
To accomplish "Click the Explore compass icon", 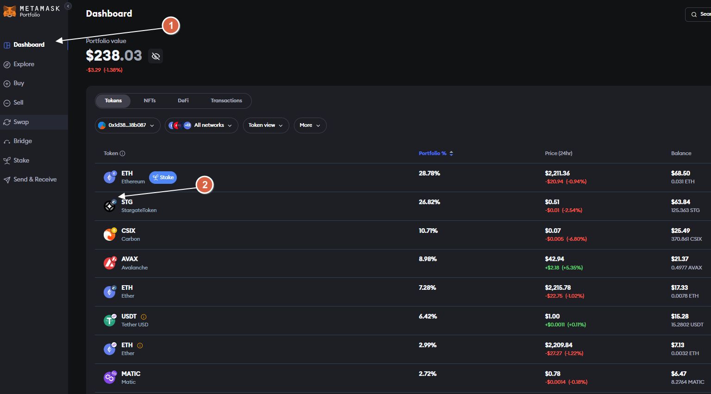I will tap(7, 64).
